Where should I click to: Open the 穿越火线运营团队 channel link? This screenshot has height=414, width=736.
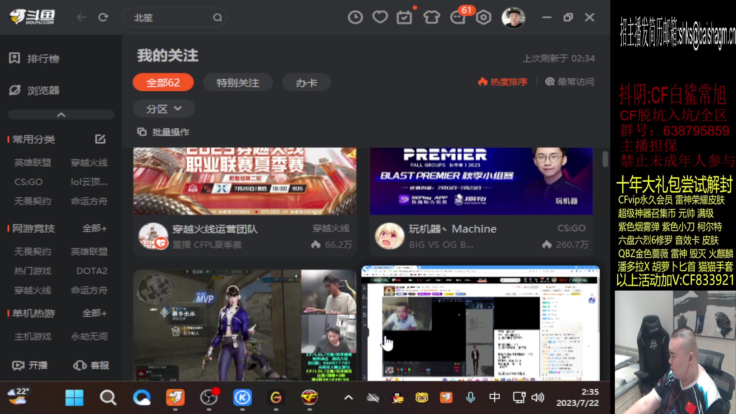215,228
